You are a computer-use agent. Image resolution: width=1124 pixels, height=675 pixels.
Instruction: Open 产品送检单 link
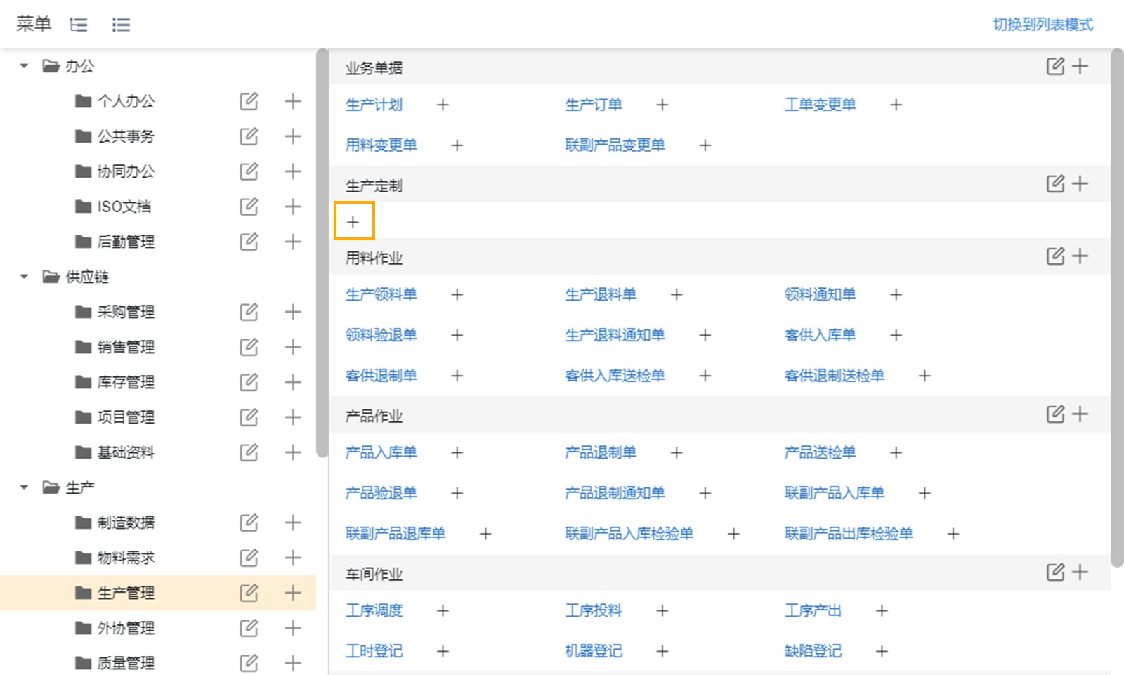tap(820, 452)
